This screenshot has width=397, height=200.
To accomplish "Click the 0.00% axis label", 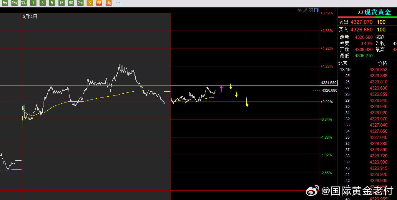I will pyautogui.click(x=327, y=102).
